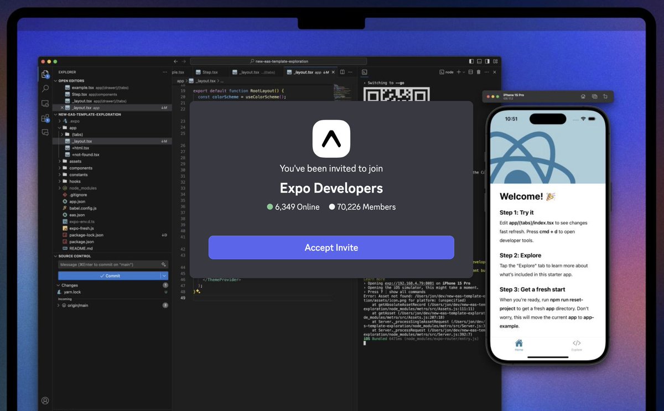The width and height of the screenshot is (664, 411).
Task: Click the terminal icon at the panel's left
Action: pyautogui.click(x=365, y=72)
